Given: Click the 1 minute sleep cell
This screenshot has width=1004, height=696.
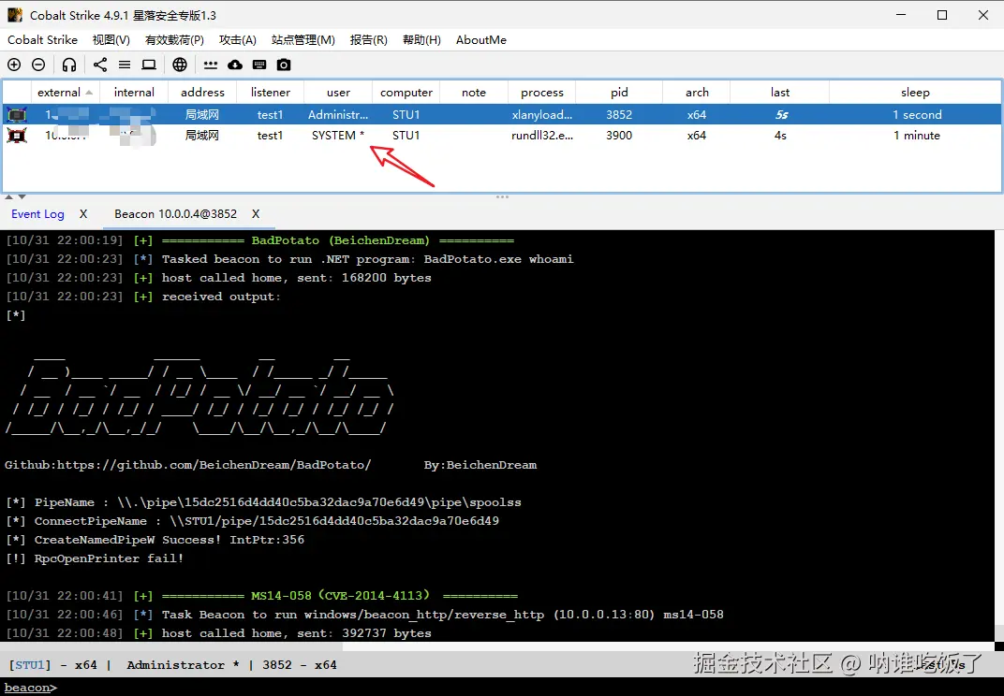Looking at the screenshot, I should [x=916, y=136].
